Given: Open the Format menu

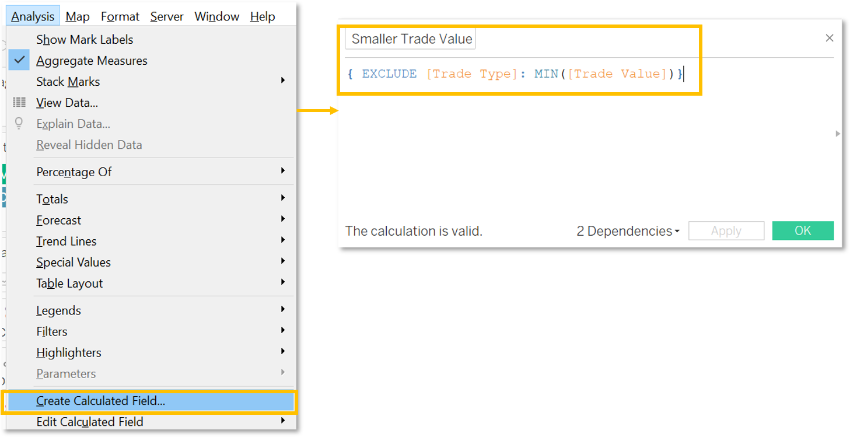Looking at the screenshot, I should (120, 16).
